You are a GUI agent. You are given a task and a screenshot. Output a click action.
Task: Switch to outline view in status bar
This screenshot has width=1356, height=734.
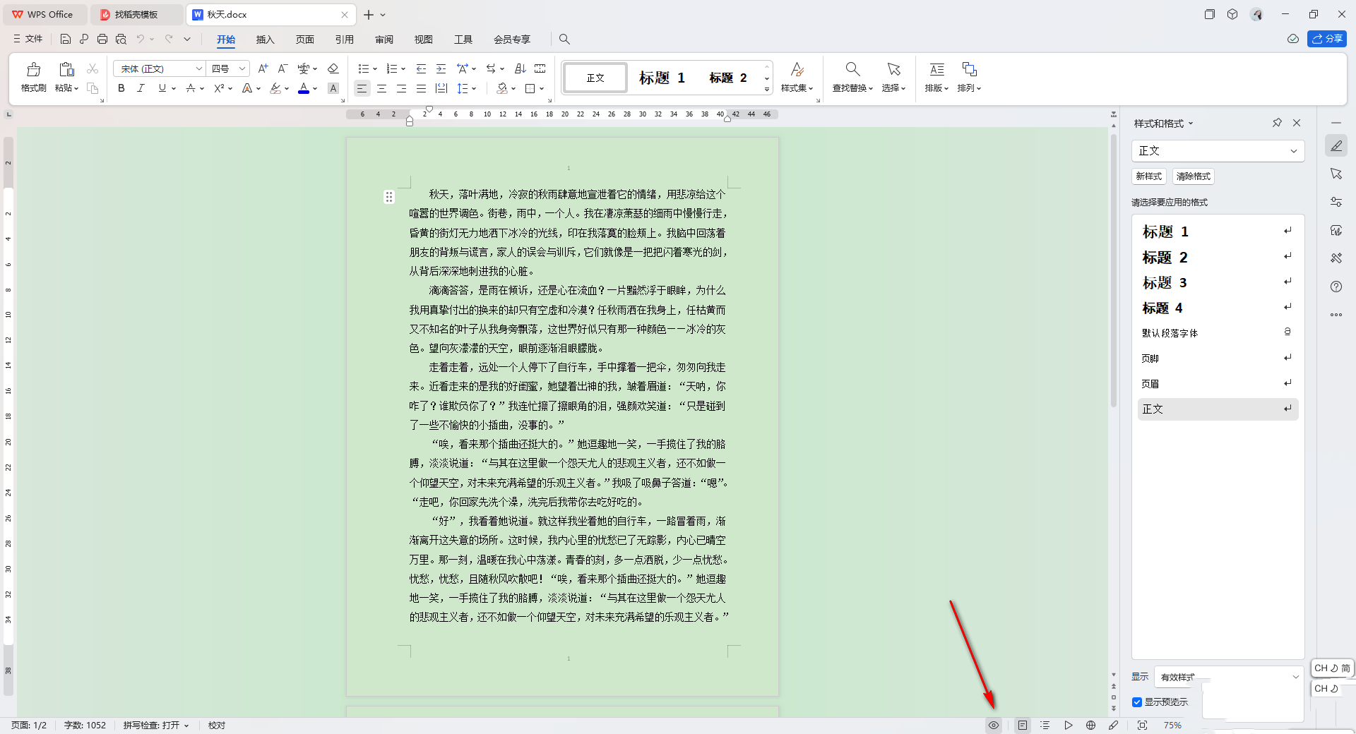[1045, 725]
